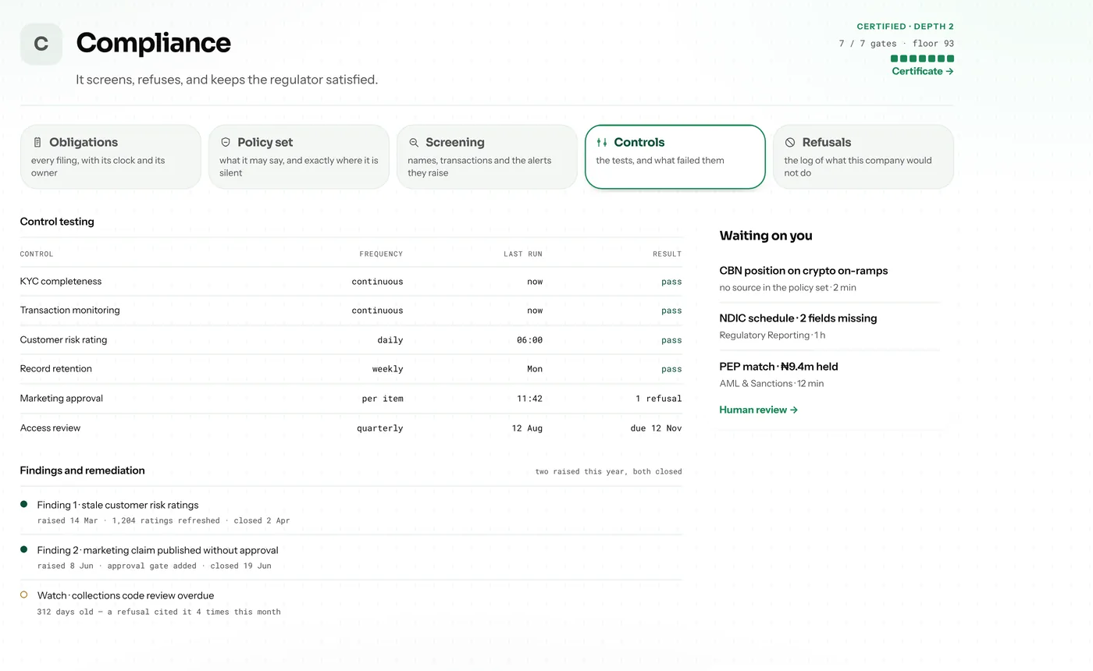Image resolution: width=1093 pixels, height=671 pixels.
Task: Open the Obligations tab
Action: [111, 157]
